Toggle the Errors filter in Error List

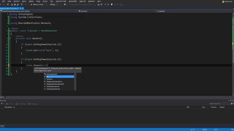10,104
